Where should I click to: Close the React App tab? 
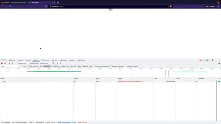(54, 2)
